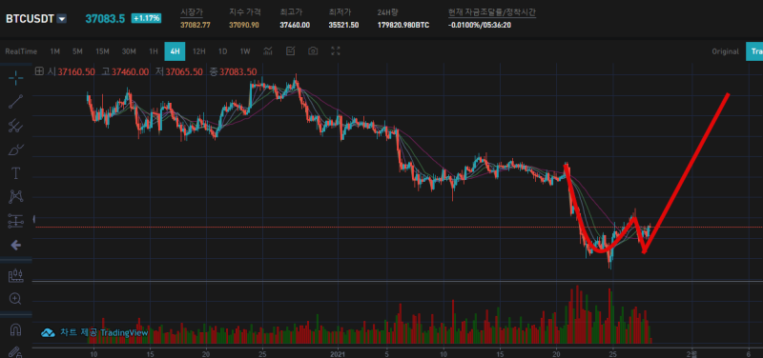Expand the BTCUSDT symbol dropdown
Screen dimensions: 763x358
pos(62,19)
